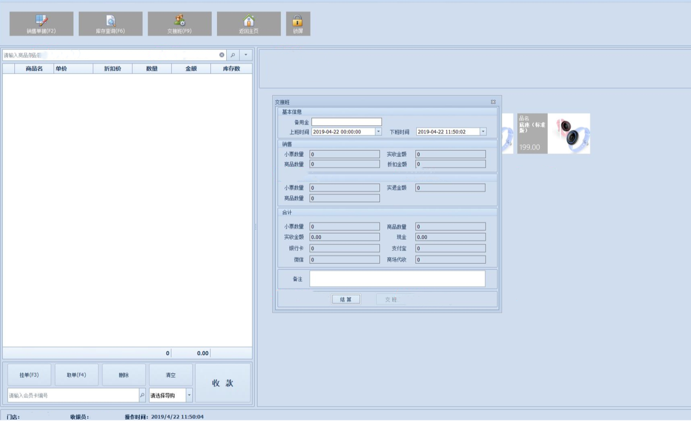Click the 金额 column header
Screen dimensions: 691x421
(x=191, y=69)
